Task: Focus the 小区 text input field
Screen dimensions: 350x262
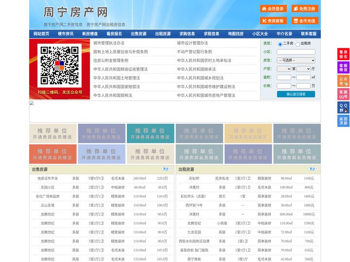Action: [x=296, y=52]
